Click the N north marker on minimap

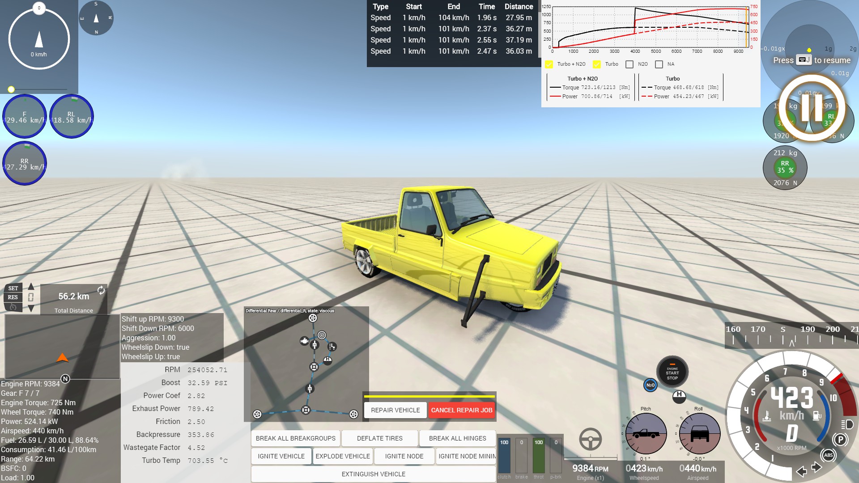[65, 379]
